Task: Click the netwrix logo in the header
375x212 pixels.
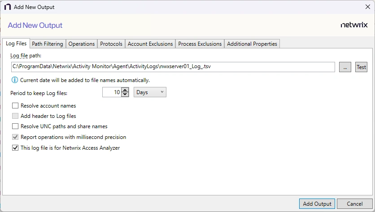Action: pyautogui.click(x=354, y=25)
